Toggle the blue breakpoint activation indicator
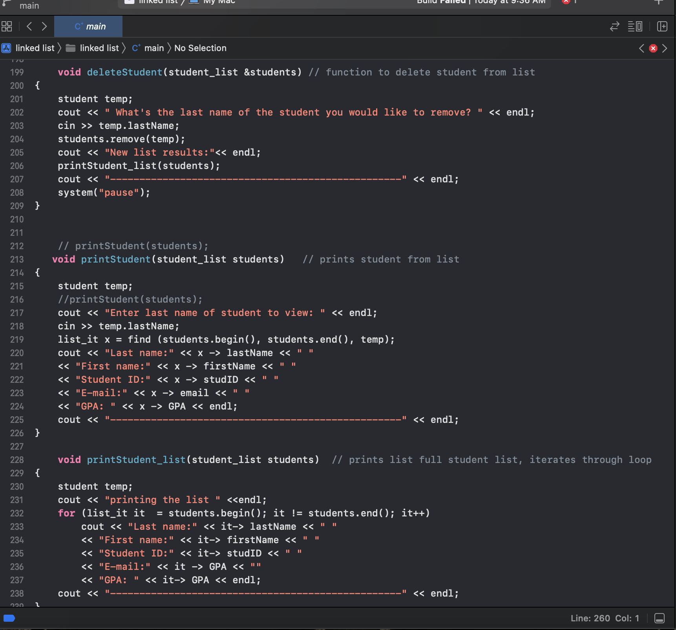This screenshot has width=676, height=630. click(x=9, y=618)
